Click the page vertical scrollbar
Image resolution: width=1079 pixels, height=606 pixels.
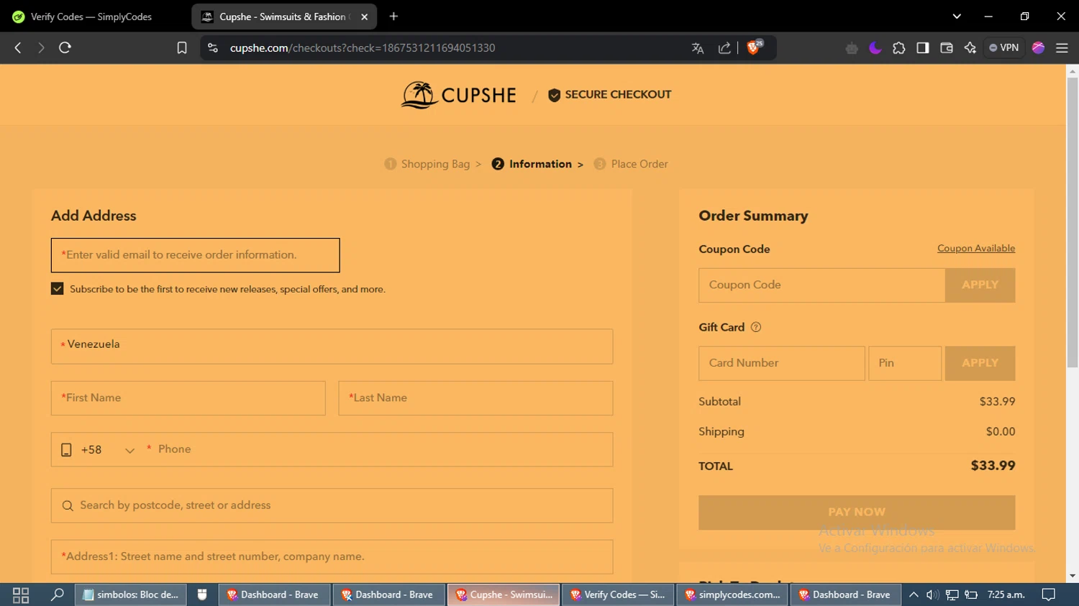point(1072,223)
